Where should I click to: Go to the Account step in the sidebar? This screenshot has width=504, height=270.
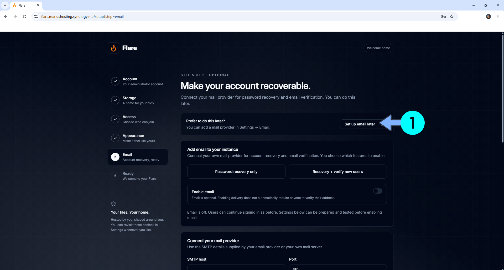(x=138, y=81)
